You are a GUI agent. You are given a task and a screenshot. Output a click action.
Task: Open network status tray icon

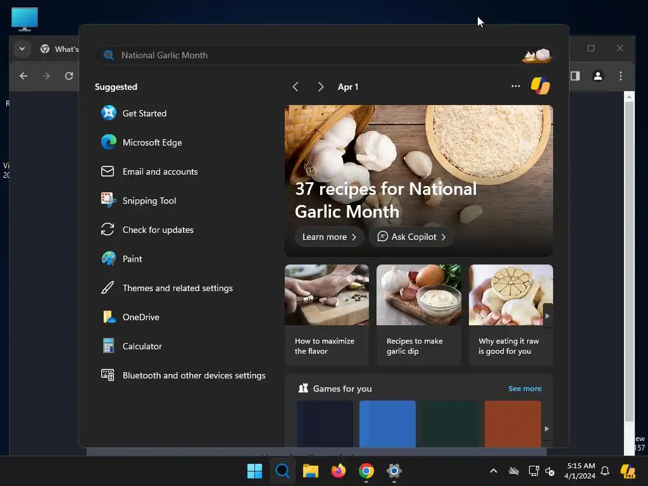coord(533,471)
